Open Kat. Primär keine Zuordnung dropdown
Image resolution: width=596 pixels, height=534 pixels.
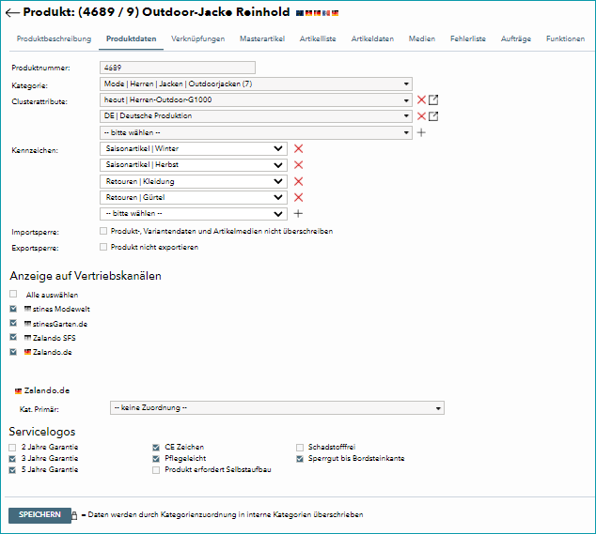277,408
